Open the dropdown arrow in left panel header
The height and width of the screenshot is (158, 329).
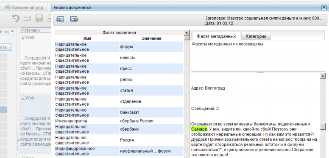point(12,32)
